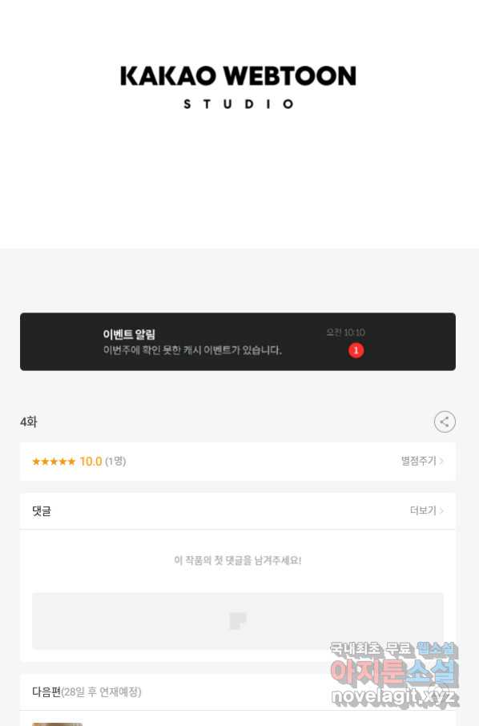Image resolution: width=479 pixels, height=726 pixels.
Task: Click the 아지툰소설 watermark logo
Action: click(x=394, y=672)
